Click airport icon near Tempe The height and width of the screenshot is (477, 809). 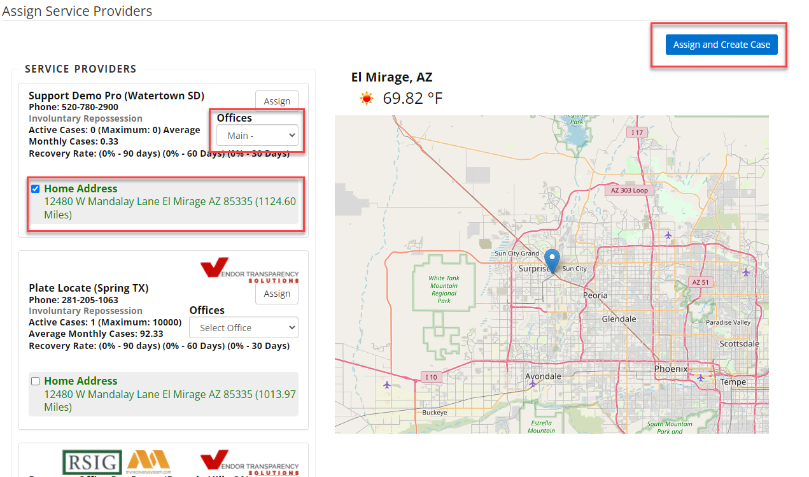pyautogui.click(x=701, y=378)
